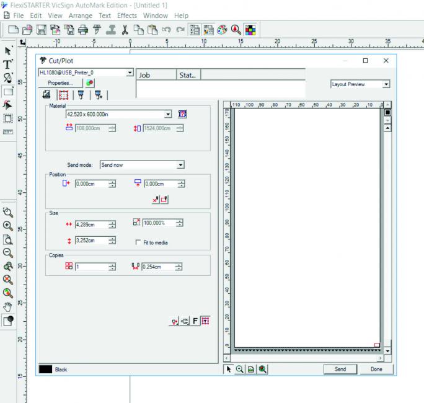Click the scissors Cut icon
The image size is (424, 403).
pos(125,29)
